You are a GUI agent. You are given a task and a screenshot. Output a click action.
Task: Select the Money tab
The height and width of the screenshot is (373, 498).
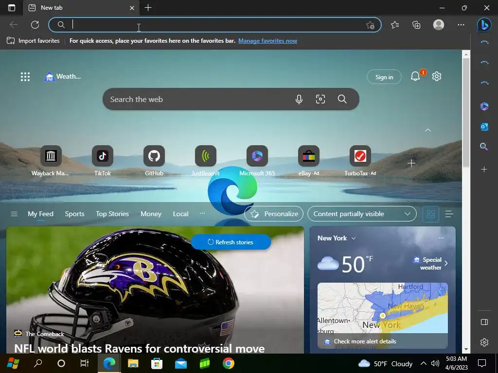pyautogui.click(x=151, y=214)
